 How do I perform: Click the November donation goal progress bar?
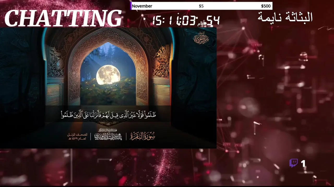[201, 6]
